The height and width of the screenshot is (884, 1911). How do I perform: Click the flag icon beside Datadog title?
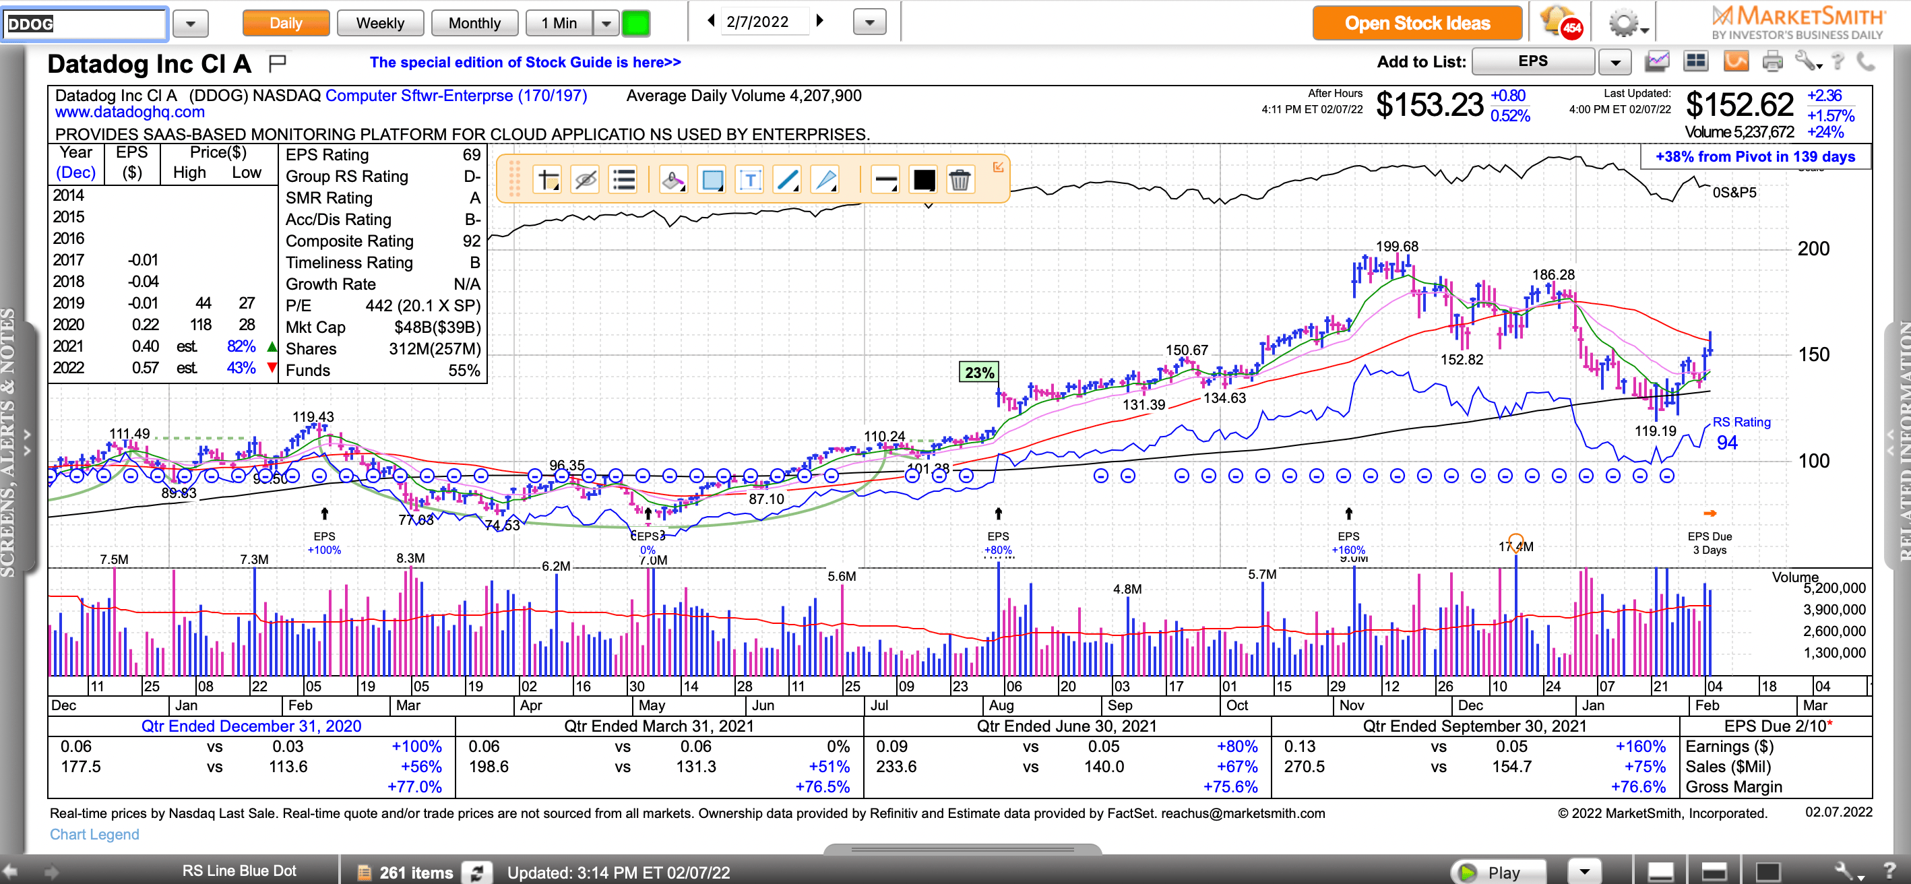point(278,64)
